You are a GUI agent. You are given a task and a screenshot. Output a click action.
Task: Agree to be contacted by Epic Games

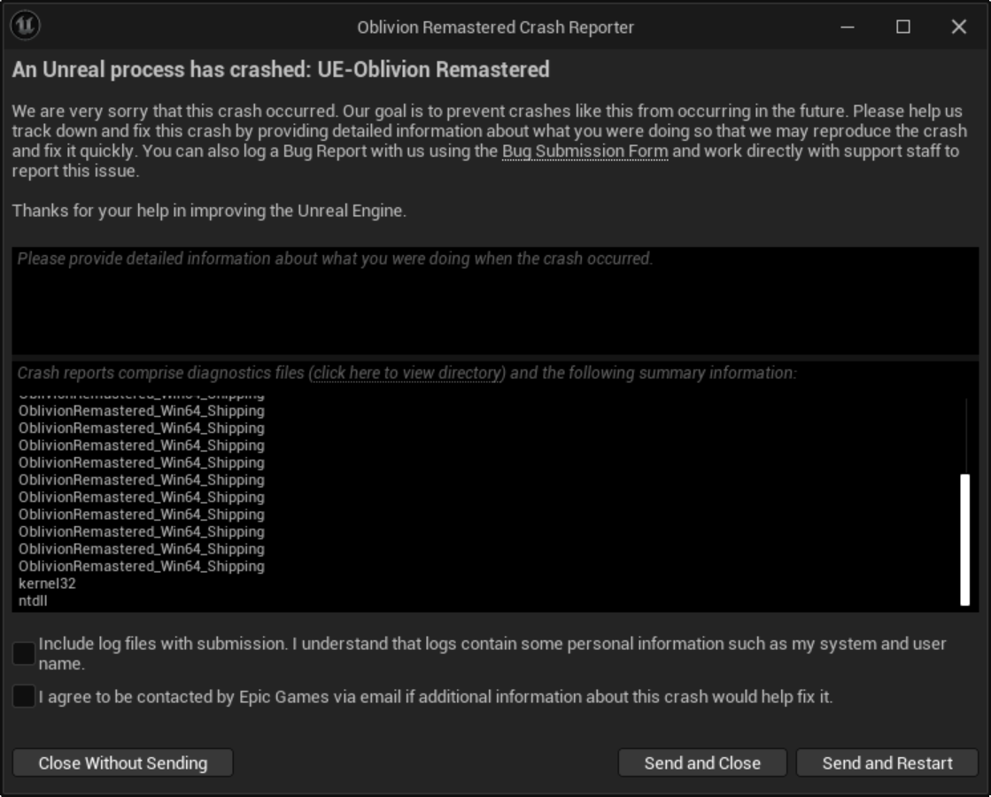point(23,697)
